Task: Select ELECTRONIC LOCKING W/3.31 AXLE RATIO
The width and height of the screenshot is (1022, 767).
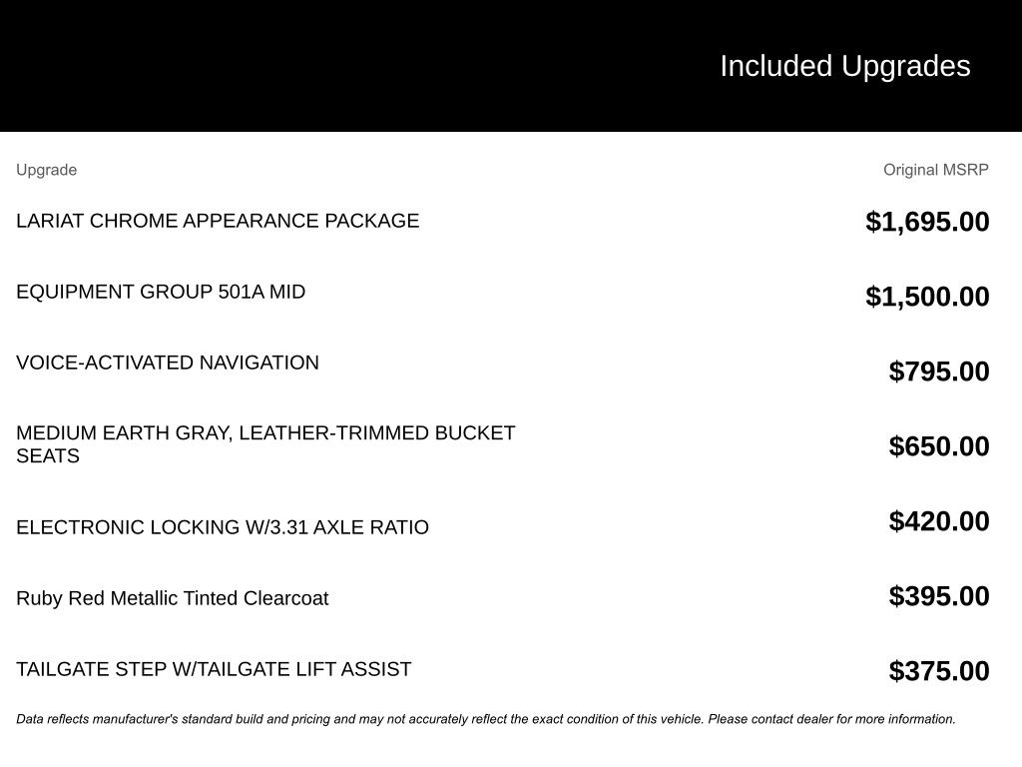Action: coord(223,527)
